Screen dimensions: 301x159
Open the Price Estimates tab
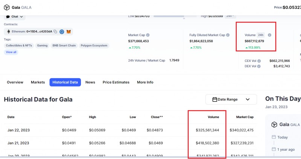pos(116,82)
